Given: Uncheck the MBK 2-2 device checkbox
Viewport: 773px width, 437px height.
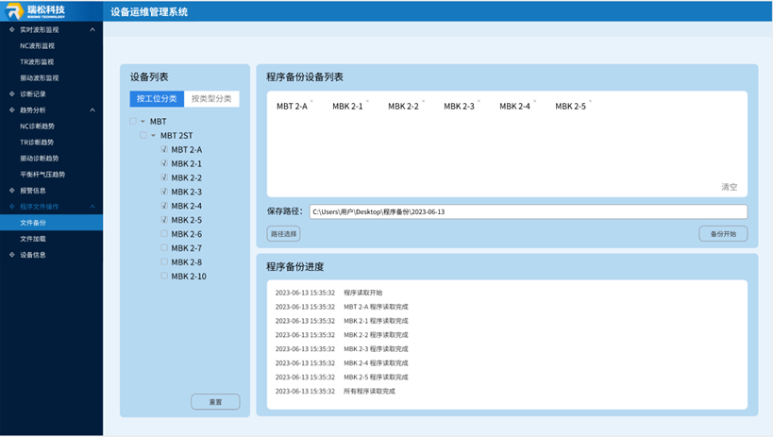Looking at the screenshot, I should tap(164, 177).
